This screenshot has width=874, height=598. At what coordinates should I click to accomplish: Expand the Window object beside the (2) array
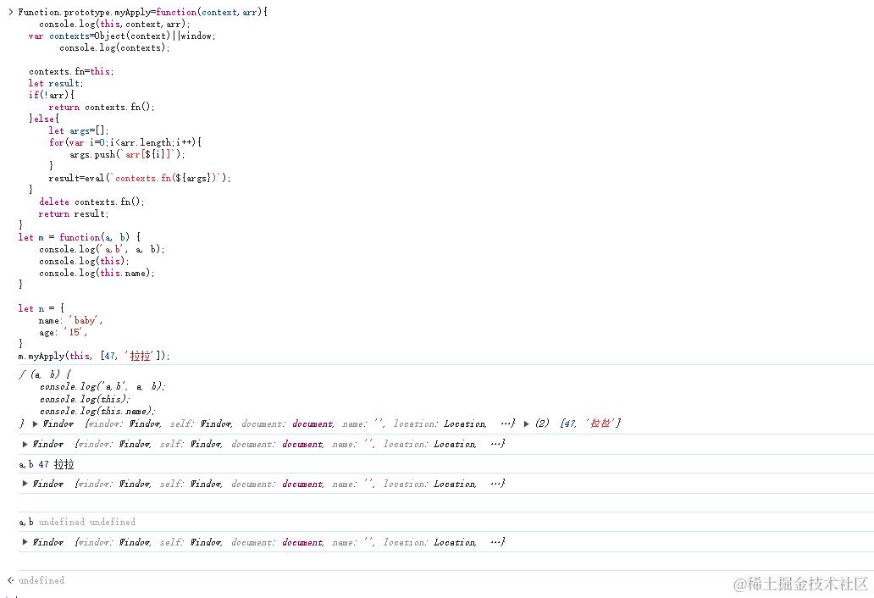click(x=35, y=424)
